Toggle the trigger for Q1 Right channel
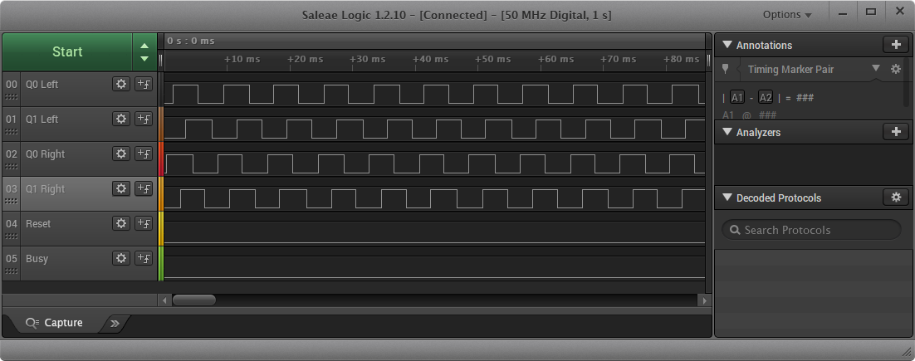The image size is (915, 361). 144,188
